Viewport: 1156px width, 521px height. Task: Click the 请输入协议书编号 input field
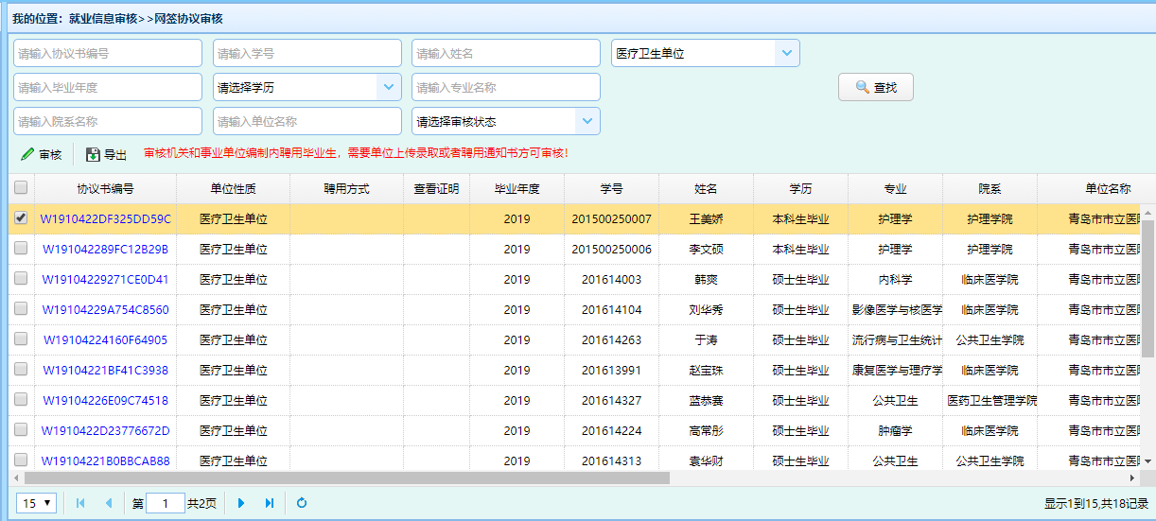108,53
